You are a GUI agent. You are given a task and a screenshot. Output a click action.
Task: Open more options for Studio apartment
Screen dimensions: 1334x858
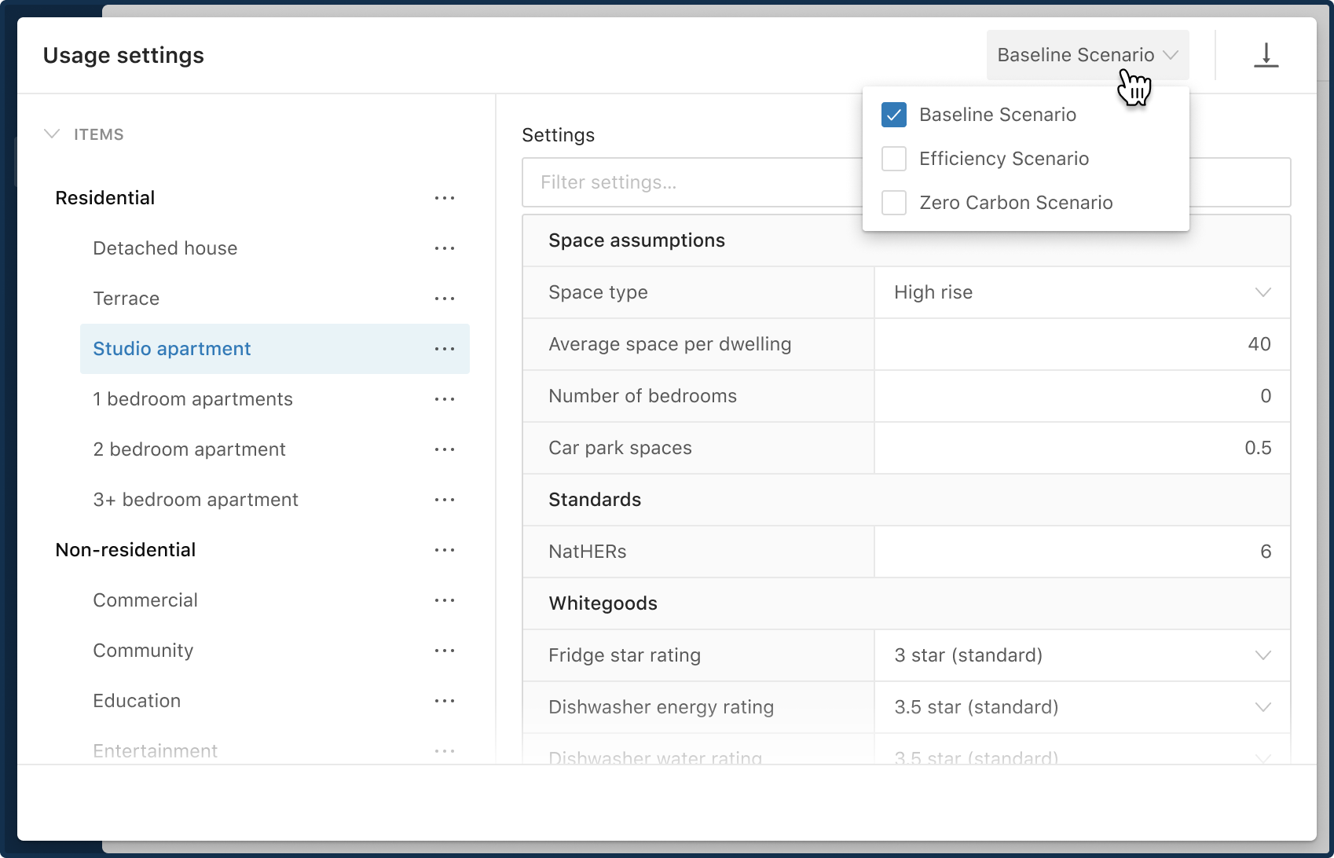pos(445,349)
